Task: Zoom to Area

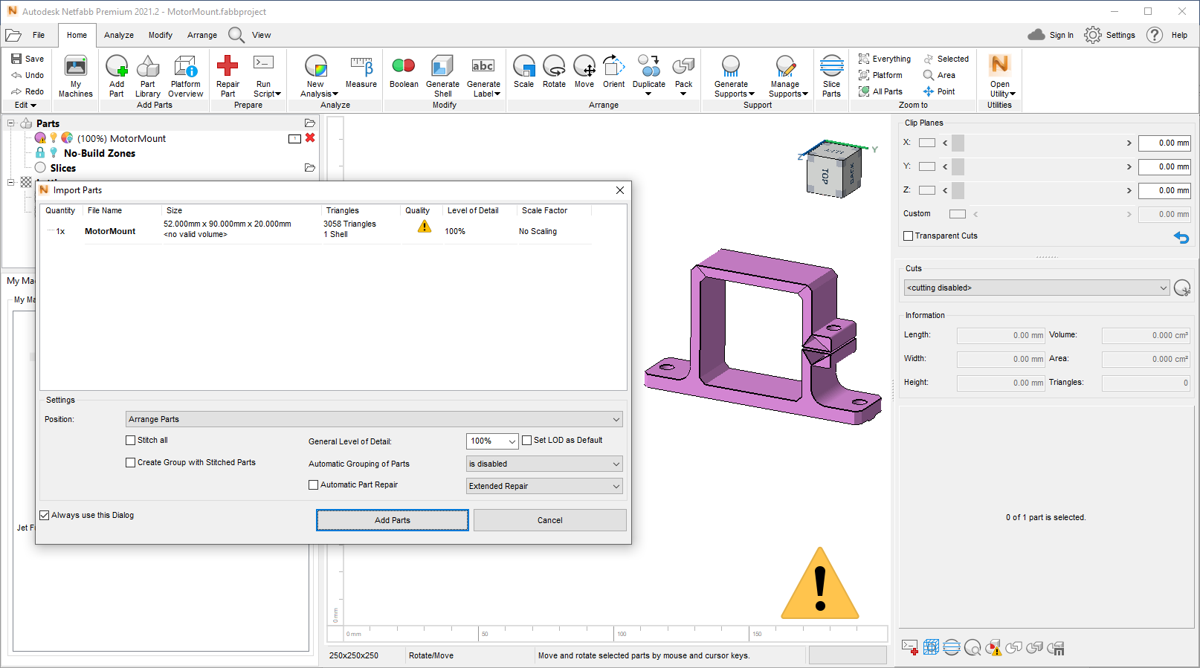Action: click(939, 75)
